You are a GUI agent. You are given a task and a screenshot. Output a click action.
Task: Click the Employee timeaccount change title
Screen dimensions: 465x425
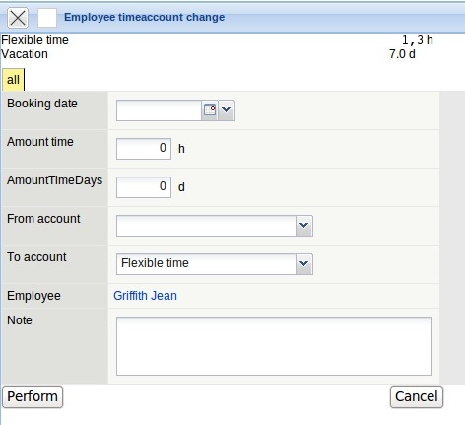coord(144,17)
